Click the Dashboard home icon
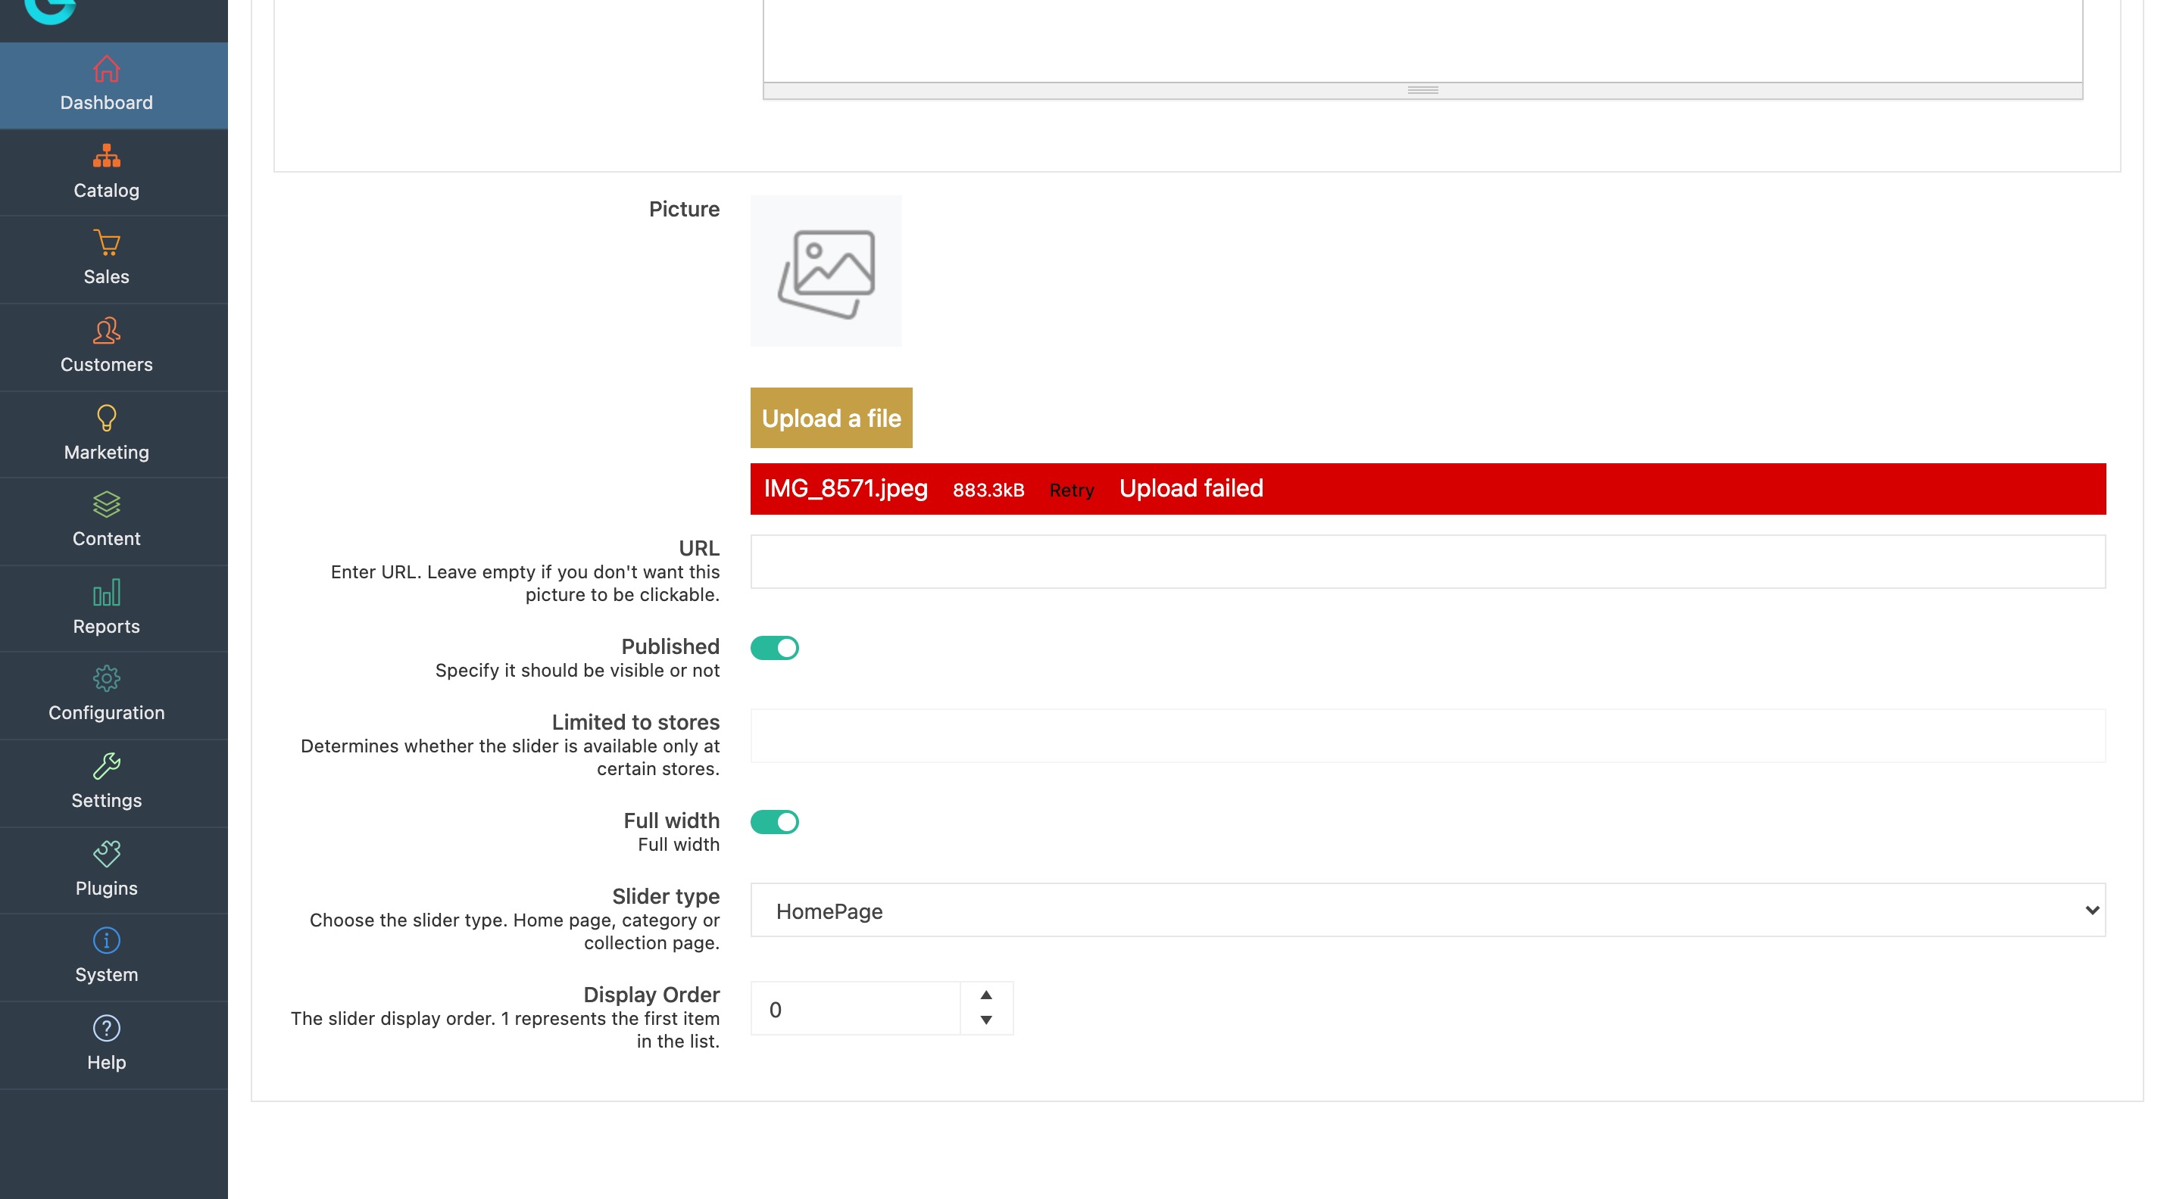Viewport: 2167px width, 1199px height. click(106, 68)
